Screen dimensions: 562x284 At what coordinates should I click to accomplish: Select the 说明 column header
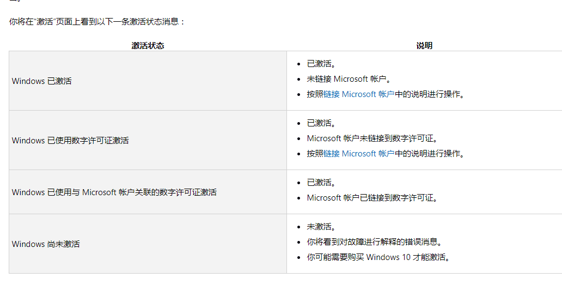coord(424,46)
